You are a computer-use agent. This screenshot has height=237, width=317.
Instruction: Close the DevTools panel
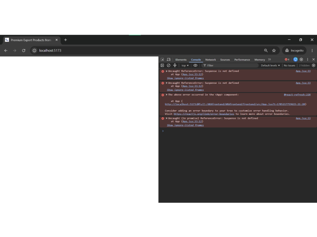click(314, 59)
